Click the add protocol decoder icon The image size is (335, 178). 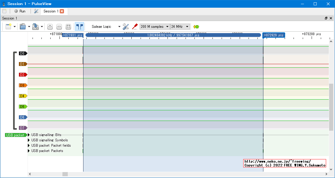point(196,27)
